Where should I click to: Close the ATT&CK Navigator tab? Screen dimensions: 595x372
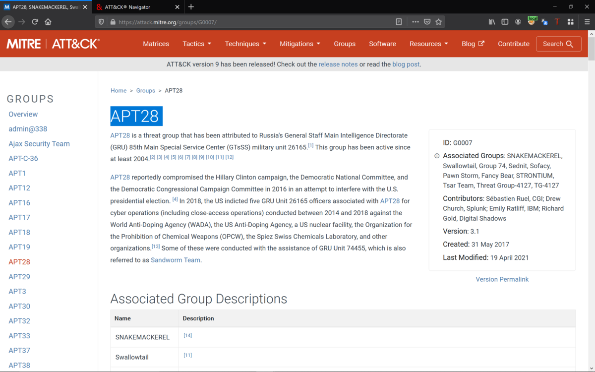pyautogui.click(x=178, y=7)
